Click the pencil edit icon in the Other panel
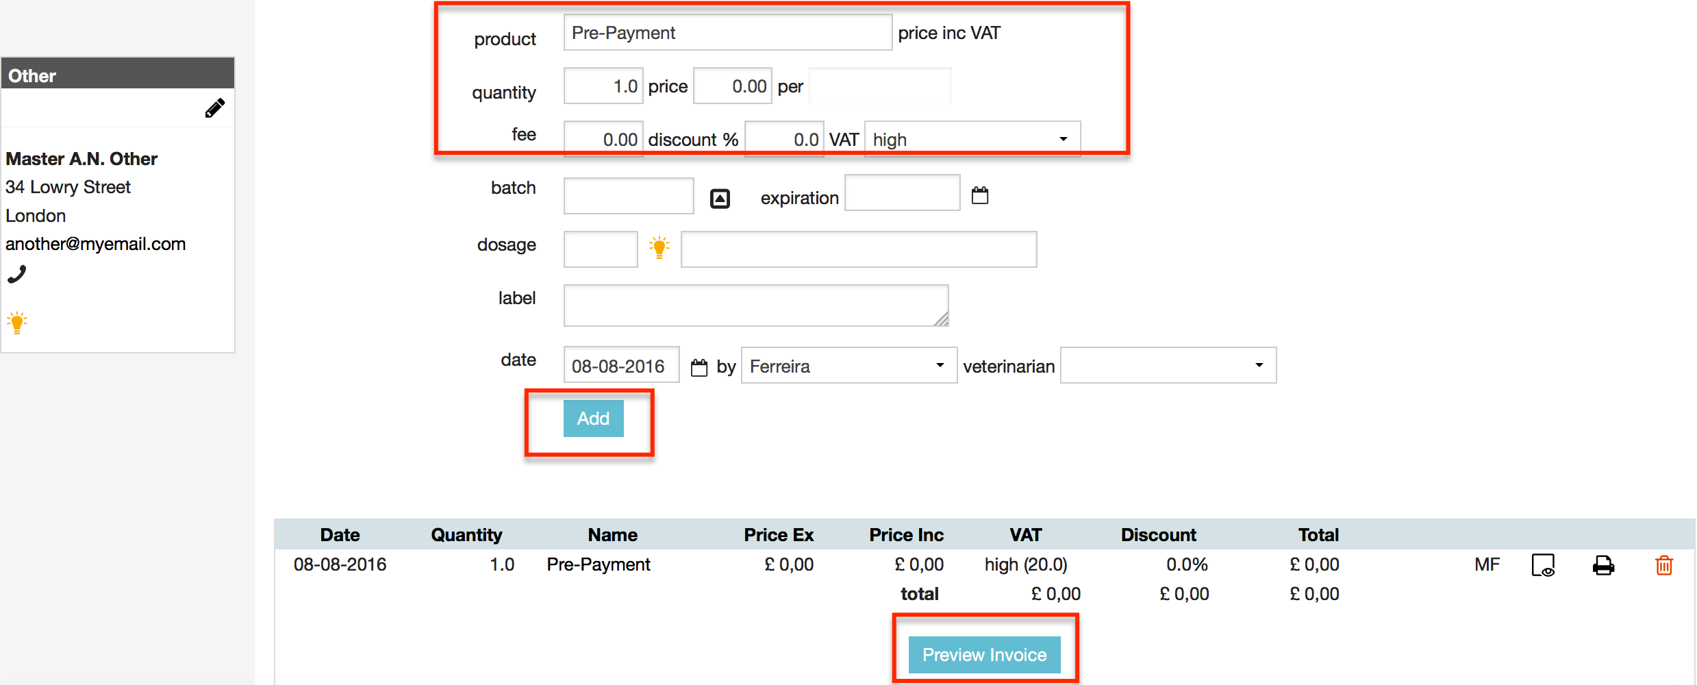1697x685 pixels. pyautogui.click(x=214, y=107)
